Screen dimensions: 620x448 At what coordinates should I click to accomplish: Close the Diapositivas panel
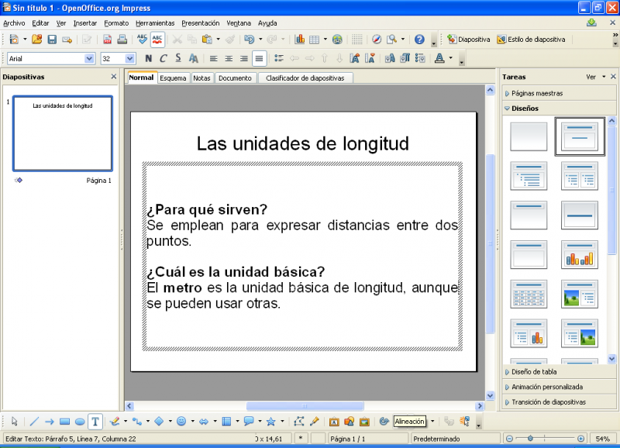[x=114, y=77]
